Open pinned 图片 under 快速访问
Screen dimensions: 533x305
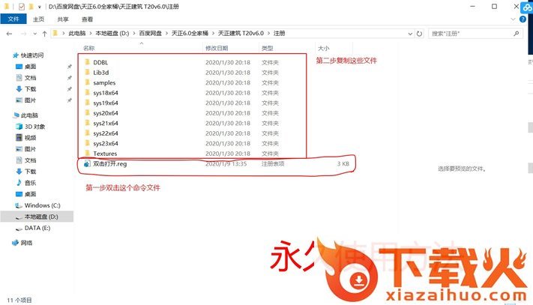click(30, 100)
